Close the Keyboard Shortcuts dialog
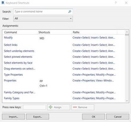Viewport: 131px width, 122px height. coord(126,3)
